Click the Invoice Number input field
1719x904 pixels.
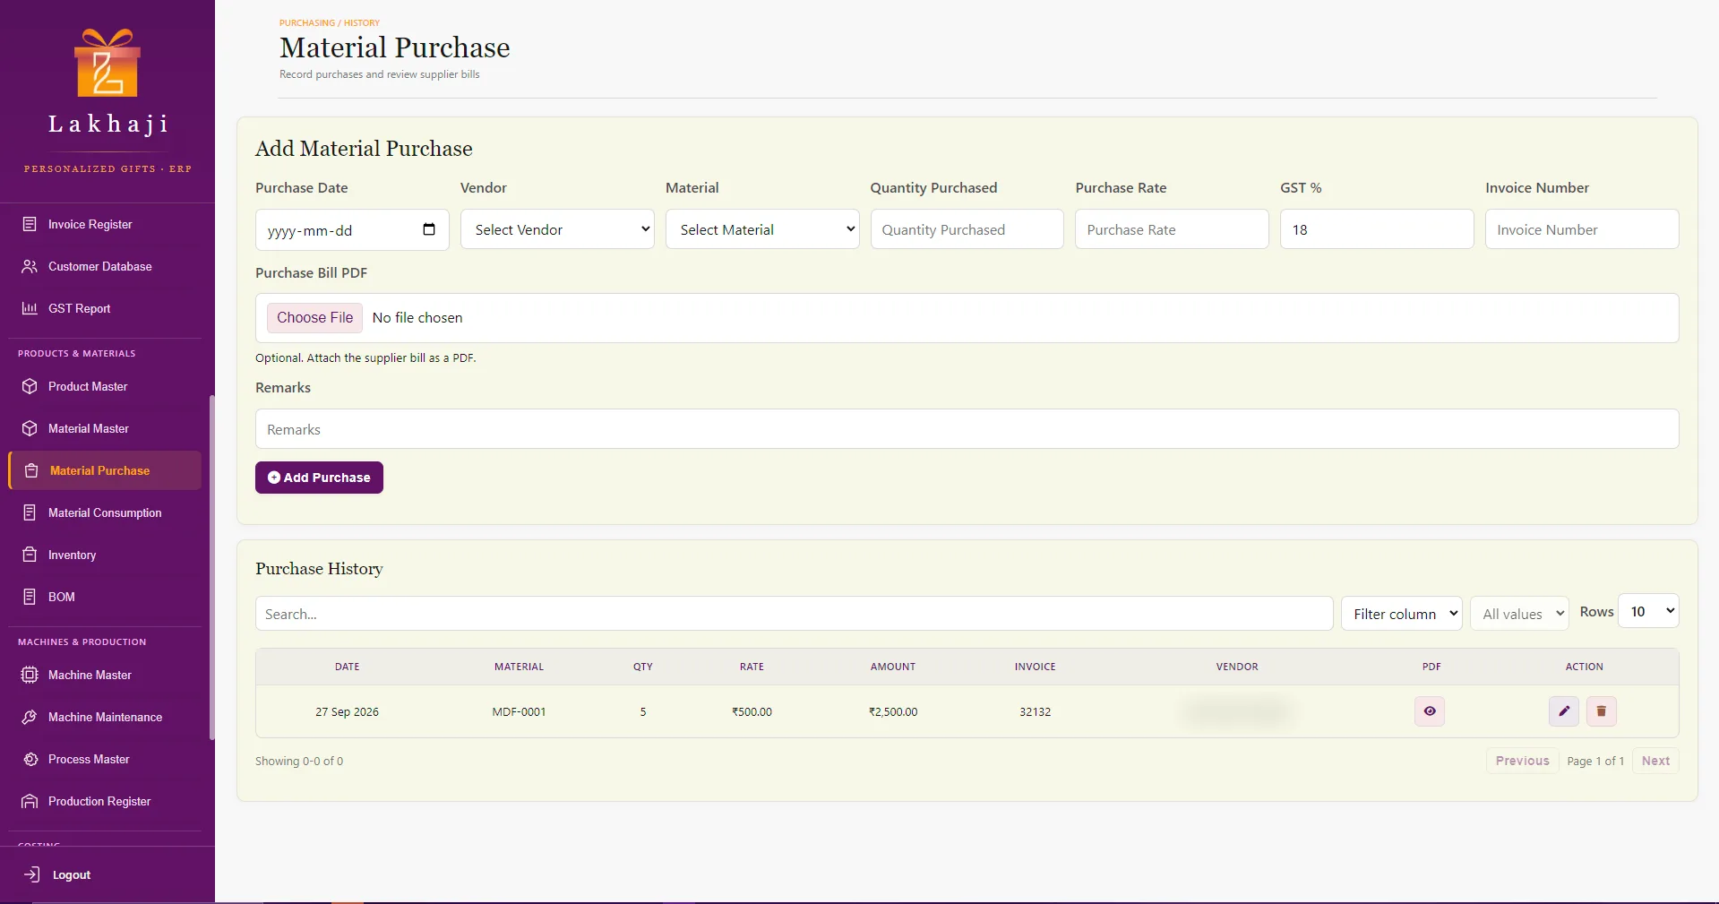click(1582, 229)
